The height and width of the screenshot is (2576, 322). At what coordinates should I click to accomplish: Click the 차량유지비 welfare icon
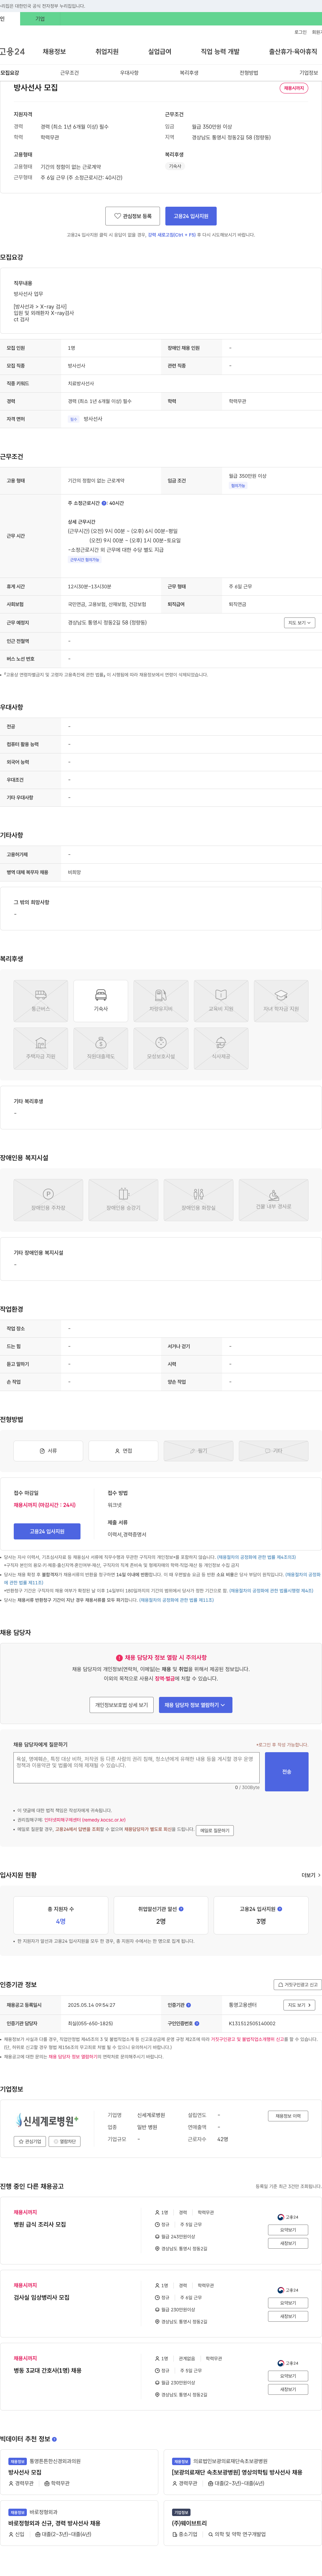(161, 1001)
